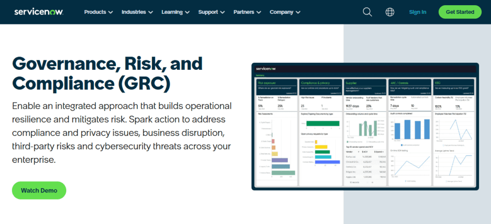Click the paragraph starting 'Enable an integrated approach'
491x224 pixels.
click(x=121, y=133)
